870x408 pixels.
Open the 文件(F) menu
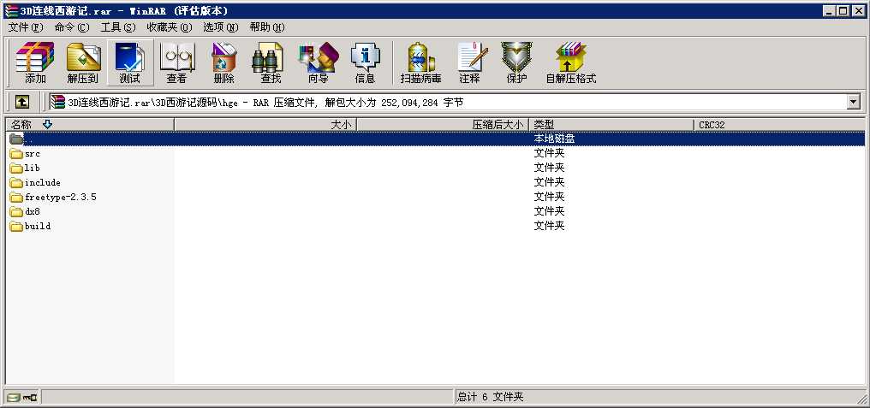pyautogui.click(x=26, y=27)
